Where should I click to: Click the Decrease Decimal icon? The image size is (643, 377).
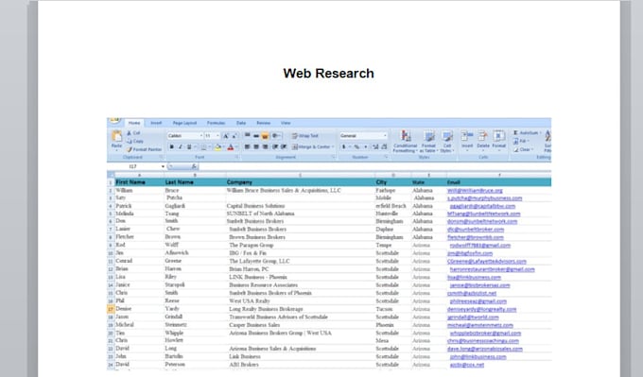coord(384,146)
